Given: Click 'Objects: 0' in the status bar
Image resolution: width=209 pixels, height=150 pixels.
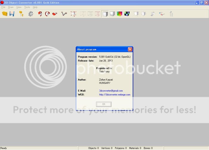Looking at the screenshot, I should click(93, 148).
